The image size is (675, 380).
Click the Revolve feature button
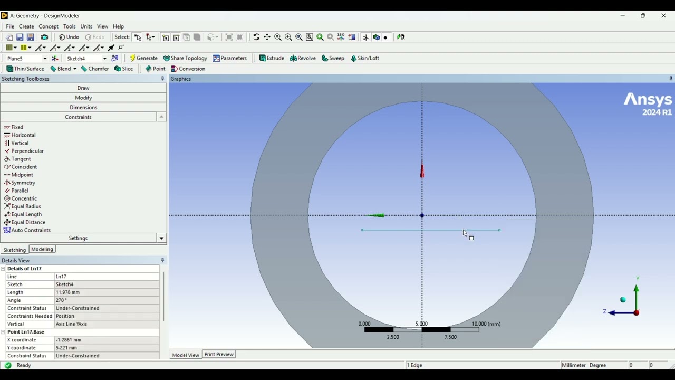click(303, 58)
